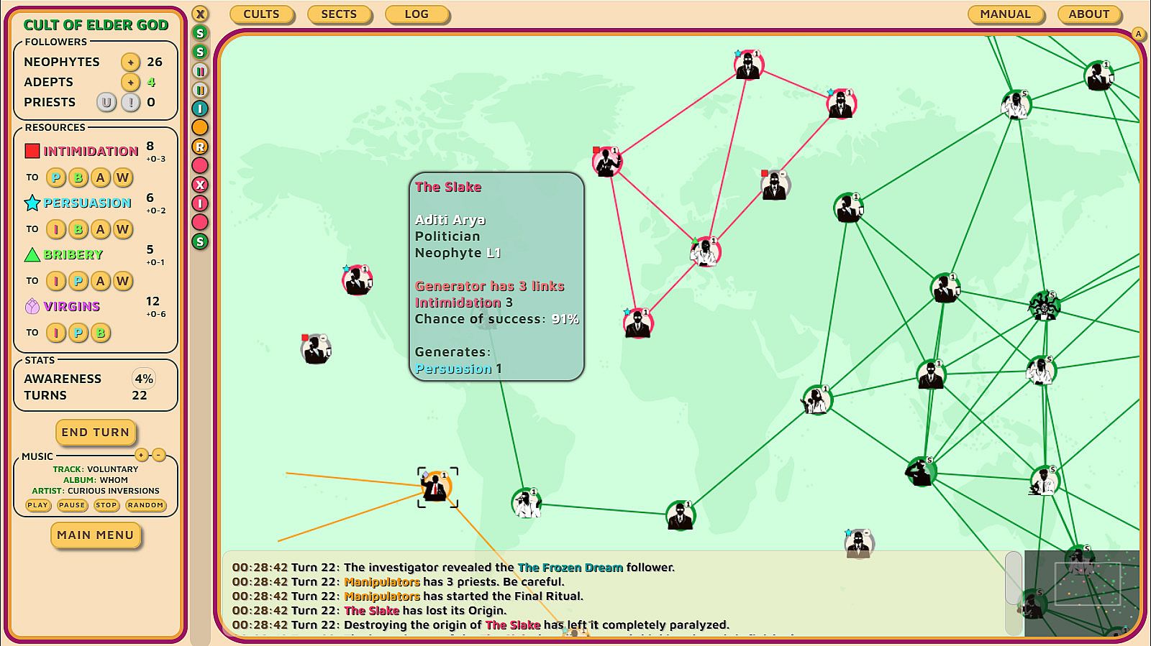The width and height of the screenshot is (1151, 646).
Task: Open the Log tab
Action: click(x=417, y=14)
